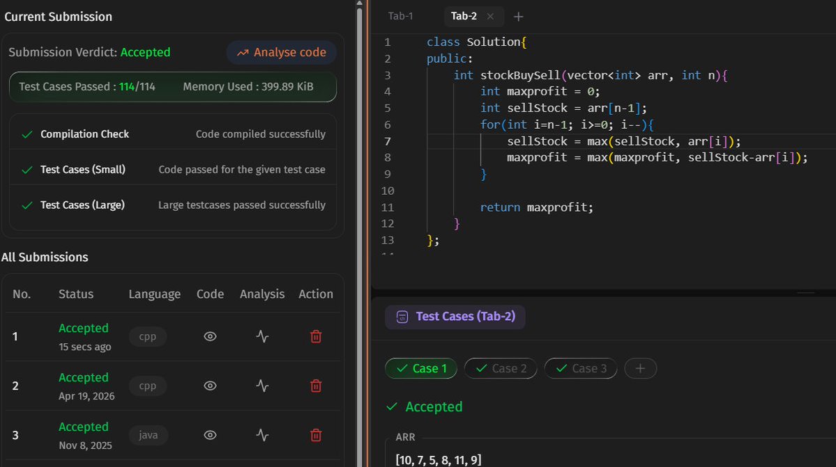Click the Memory Used 399.89 KiB text
This screenshot has height=467, width=836.
(x=248, y=87)
